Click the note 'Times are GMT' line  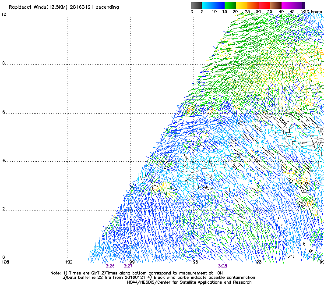[136, 273]
